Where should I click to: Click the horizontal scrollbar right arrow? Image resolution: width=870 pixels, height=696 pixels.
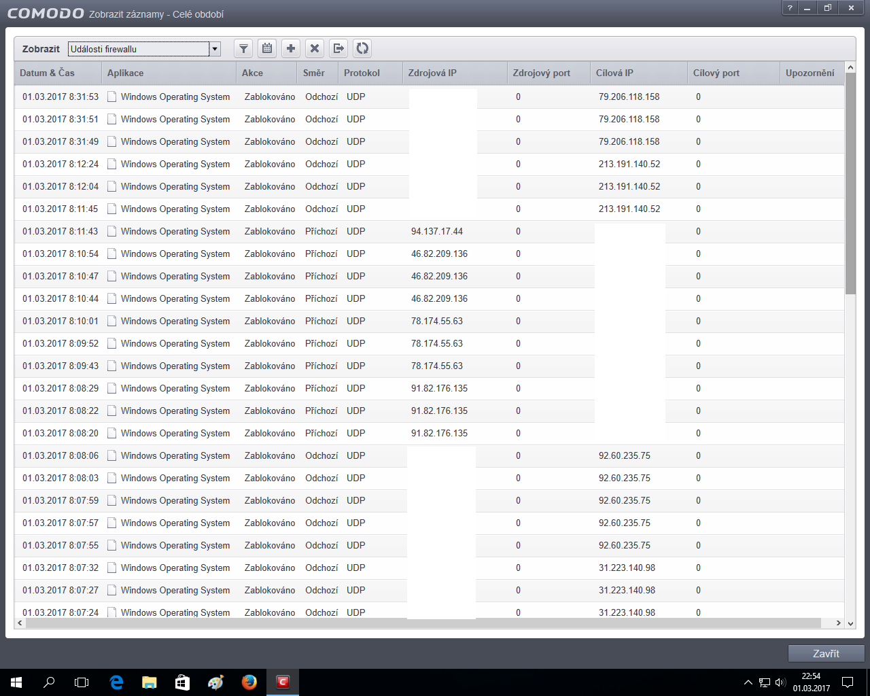[839, 623]
